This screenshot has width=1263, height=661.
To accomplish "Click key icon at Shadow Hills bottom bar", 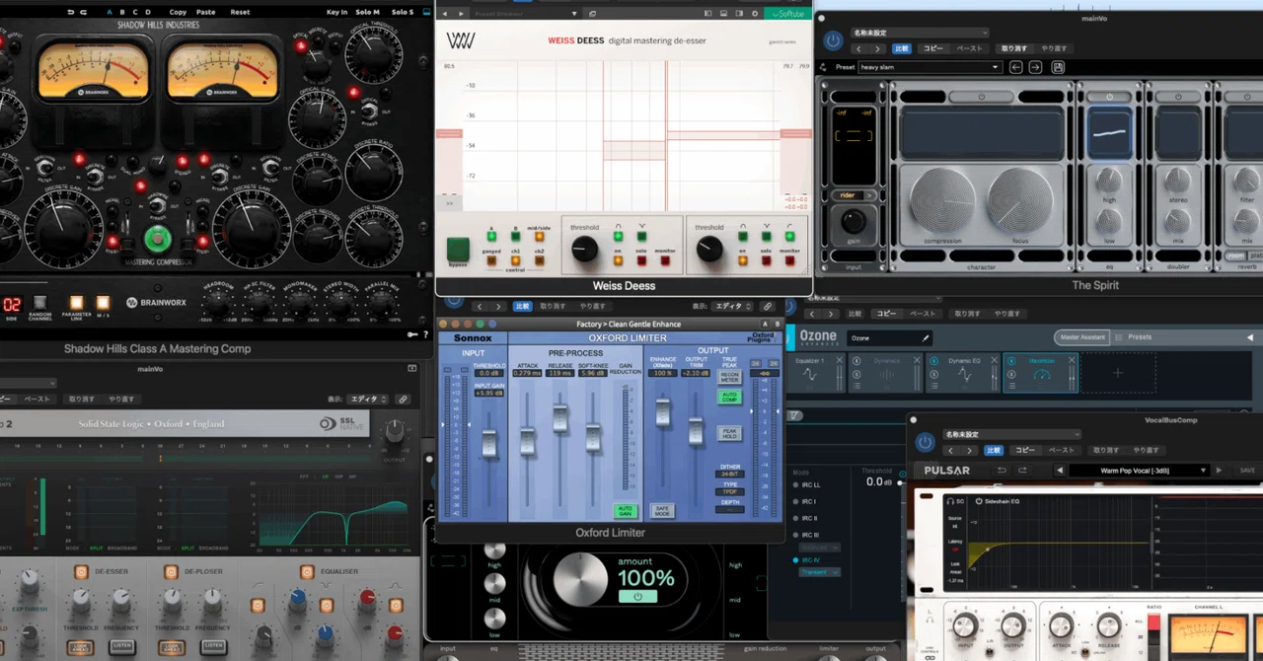I will (414, 335).
